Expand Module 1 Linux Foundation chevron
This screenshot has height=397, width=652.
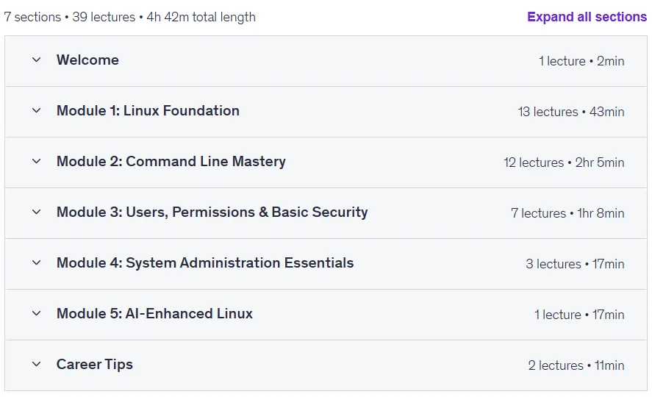tap(37, 110)
